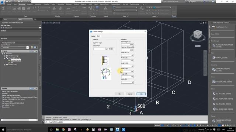
Task: Toggle the grid display status button
Action: click(162, 125)
